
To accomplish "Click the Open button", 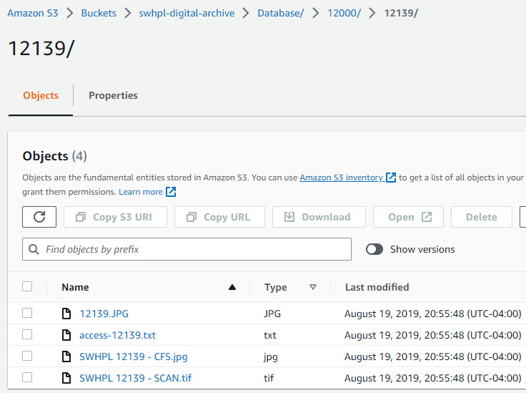I will pyautogui.click(x=408, y=217).
